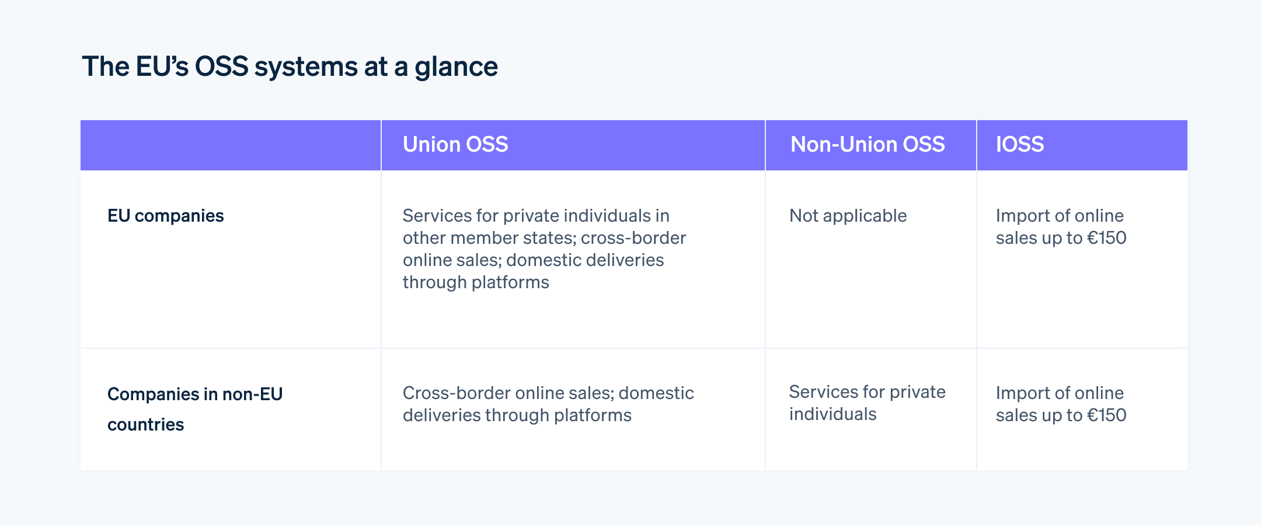The width and height of the screenshot is (1261, 525).
Task: Select the "Union OSS" column header
Action: point(456,144)
